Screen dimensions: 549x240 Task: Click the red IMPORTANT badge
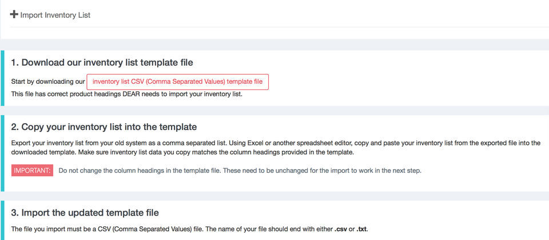point(33,170)
